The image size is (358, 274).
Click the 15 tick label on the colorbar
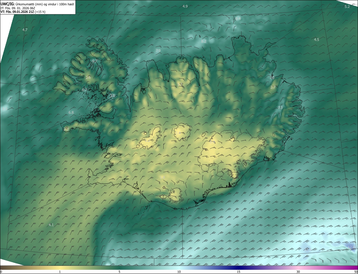tap(239, 272)
